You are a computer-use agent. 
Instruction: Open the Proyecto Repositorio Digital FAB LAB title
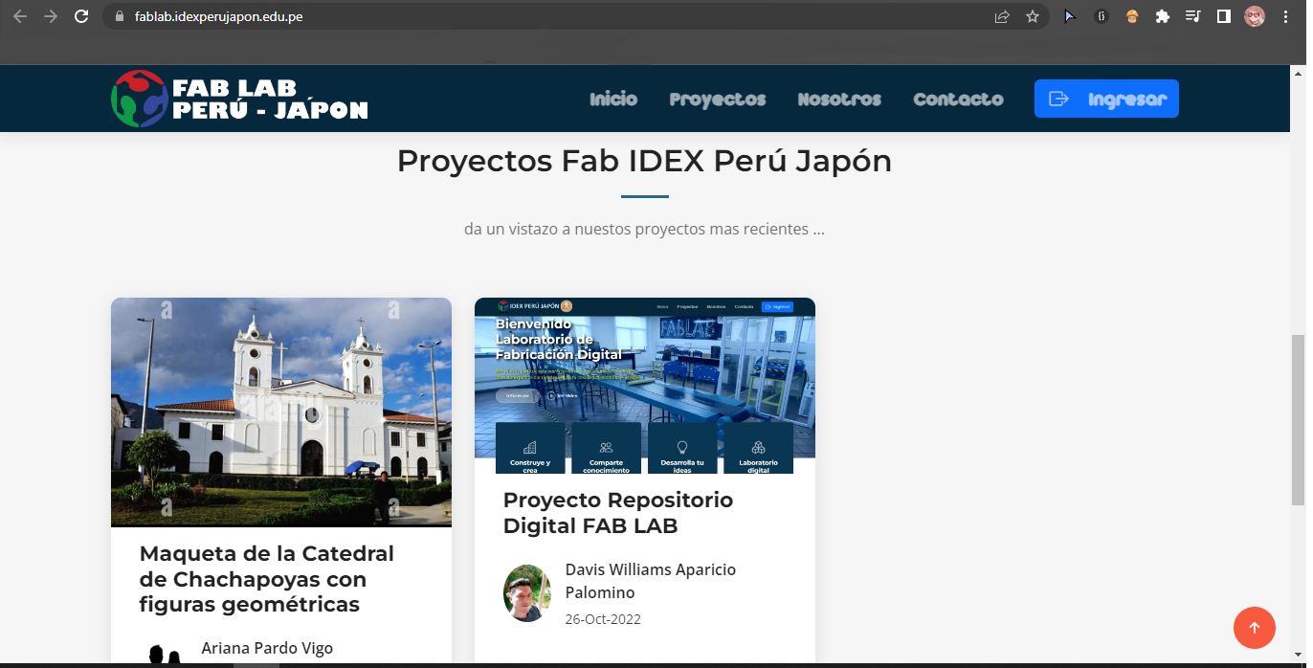click(x=617, y=513)
